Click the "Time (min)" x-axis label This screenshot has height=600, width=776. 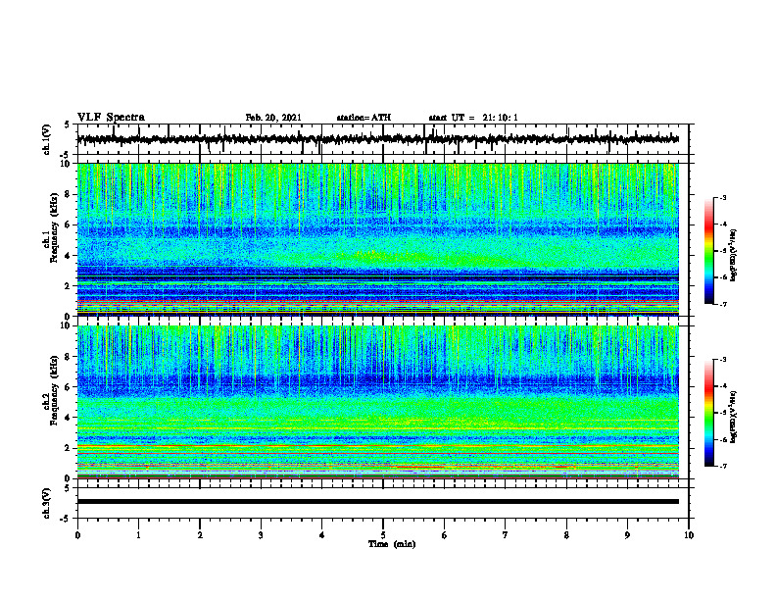tap(392, 544)
